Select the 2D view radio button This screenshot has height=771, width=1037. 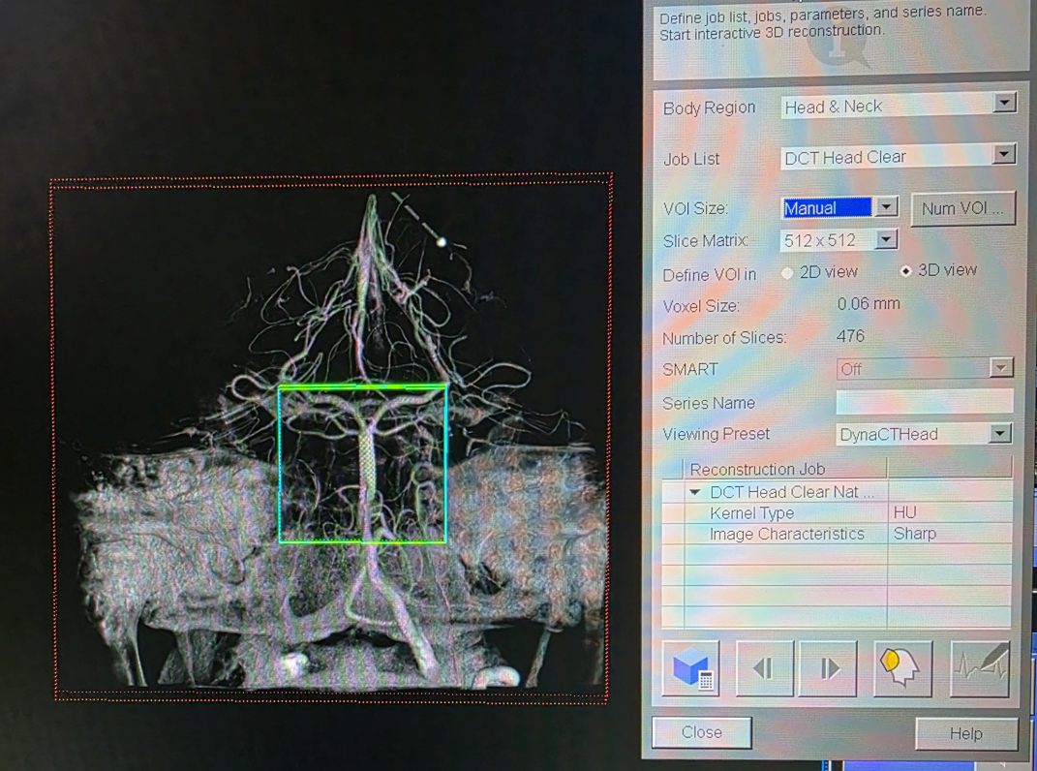[x=788, y=273]
